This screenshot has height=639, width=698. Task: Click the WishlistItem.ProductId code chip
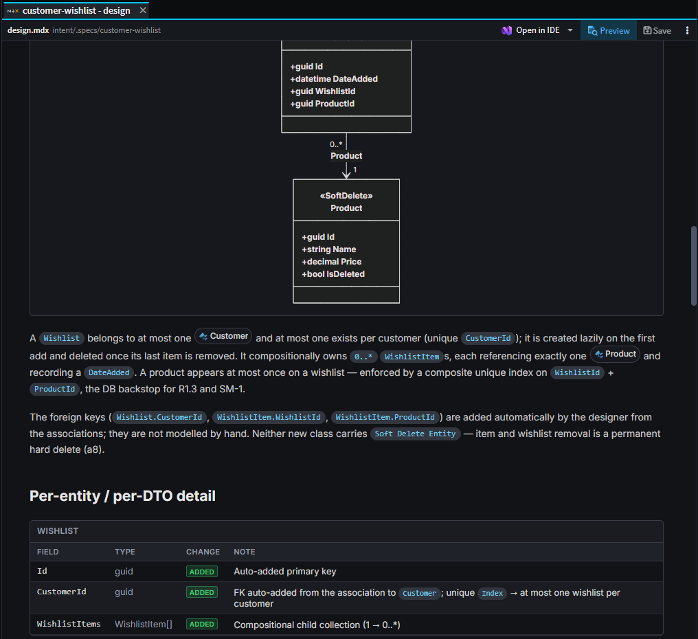(385, 417)
